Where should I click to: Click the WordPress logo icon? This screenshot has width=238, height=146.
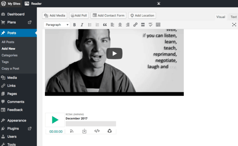(x=3, y=3)
